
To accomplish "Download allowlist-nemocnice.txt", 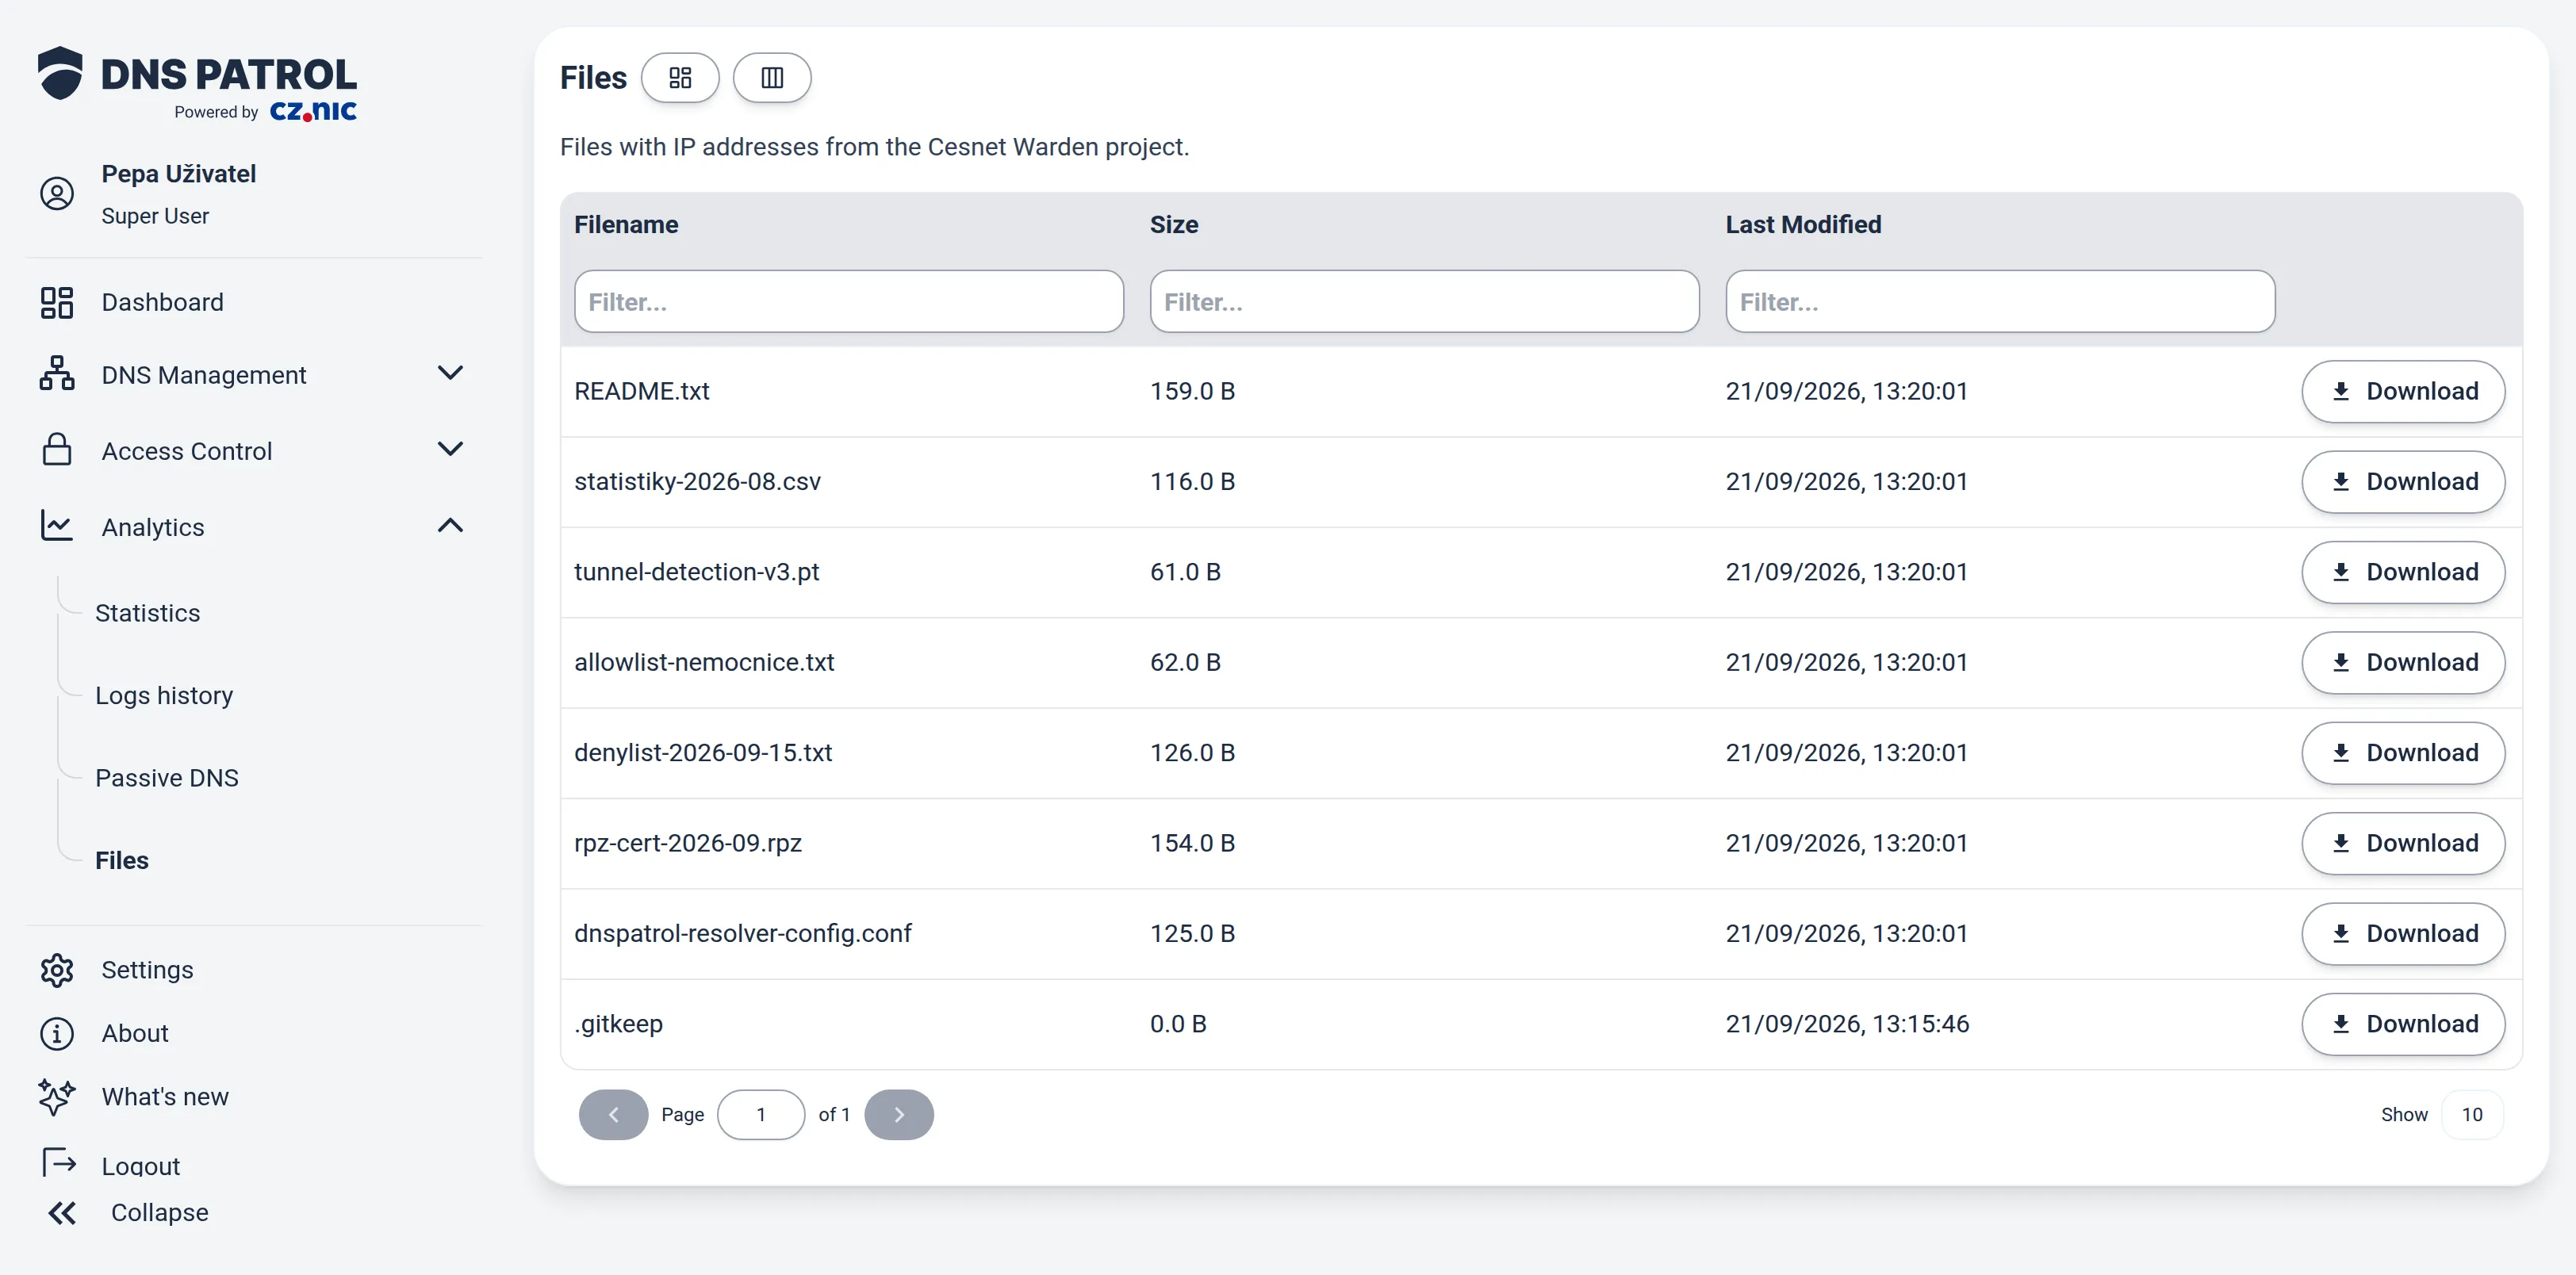I will point(2404,662).
